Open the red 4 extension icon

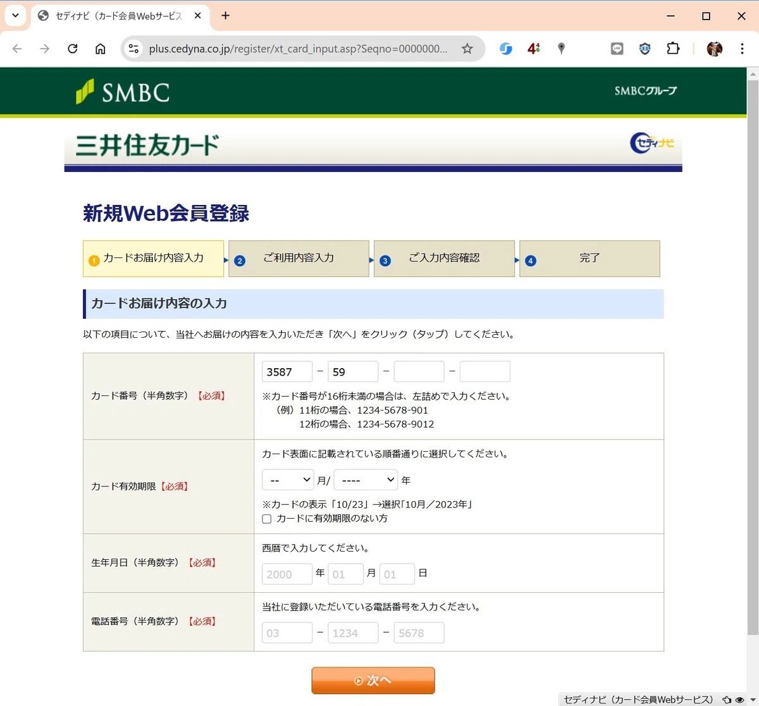(533, 49)
